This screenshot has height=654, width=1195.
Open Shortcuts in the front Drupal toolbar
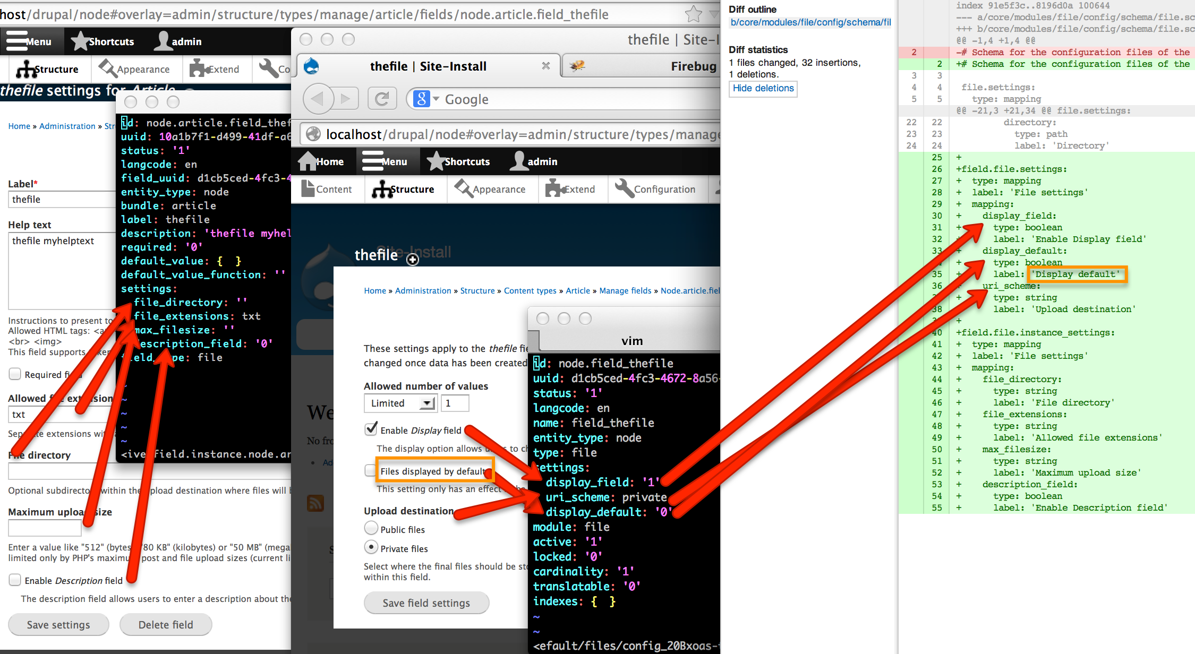tap(458, 161)
